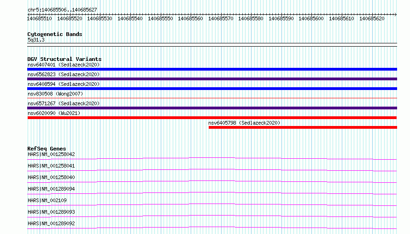Click ruler position 140685540
Screen dimensions: 410x234
(x=130, y=18)
